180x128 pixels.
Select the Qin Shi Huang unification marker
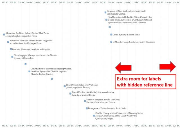click(94, 116)
